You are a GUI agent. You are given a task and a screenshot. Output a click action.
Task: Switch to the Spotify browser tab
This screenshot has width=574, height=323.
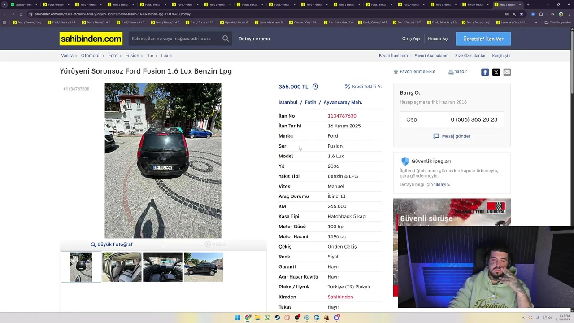[23, 4]
